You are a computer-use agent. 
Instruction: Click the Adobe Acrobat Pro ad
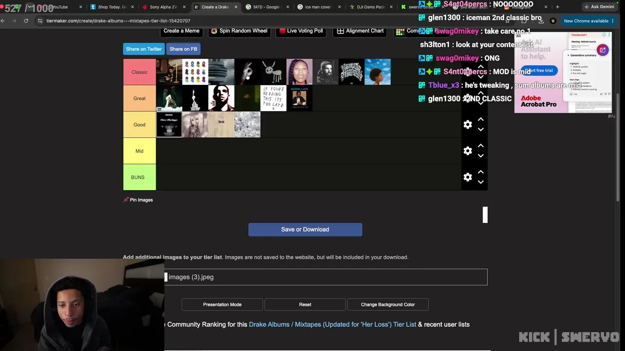coord(562,73)
